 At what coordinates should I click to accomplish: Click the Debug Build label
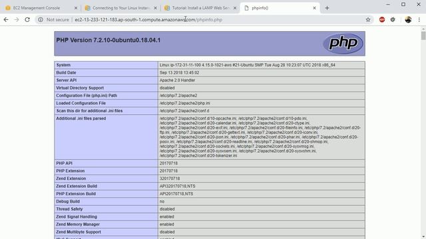click(68, 201)
